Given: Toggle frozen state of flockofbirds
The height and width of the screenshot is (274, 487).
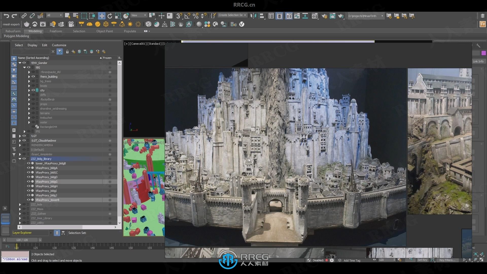Looking at the screenshot, I should (110, 99).
